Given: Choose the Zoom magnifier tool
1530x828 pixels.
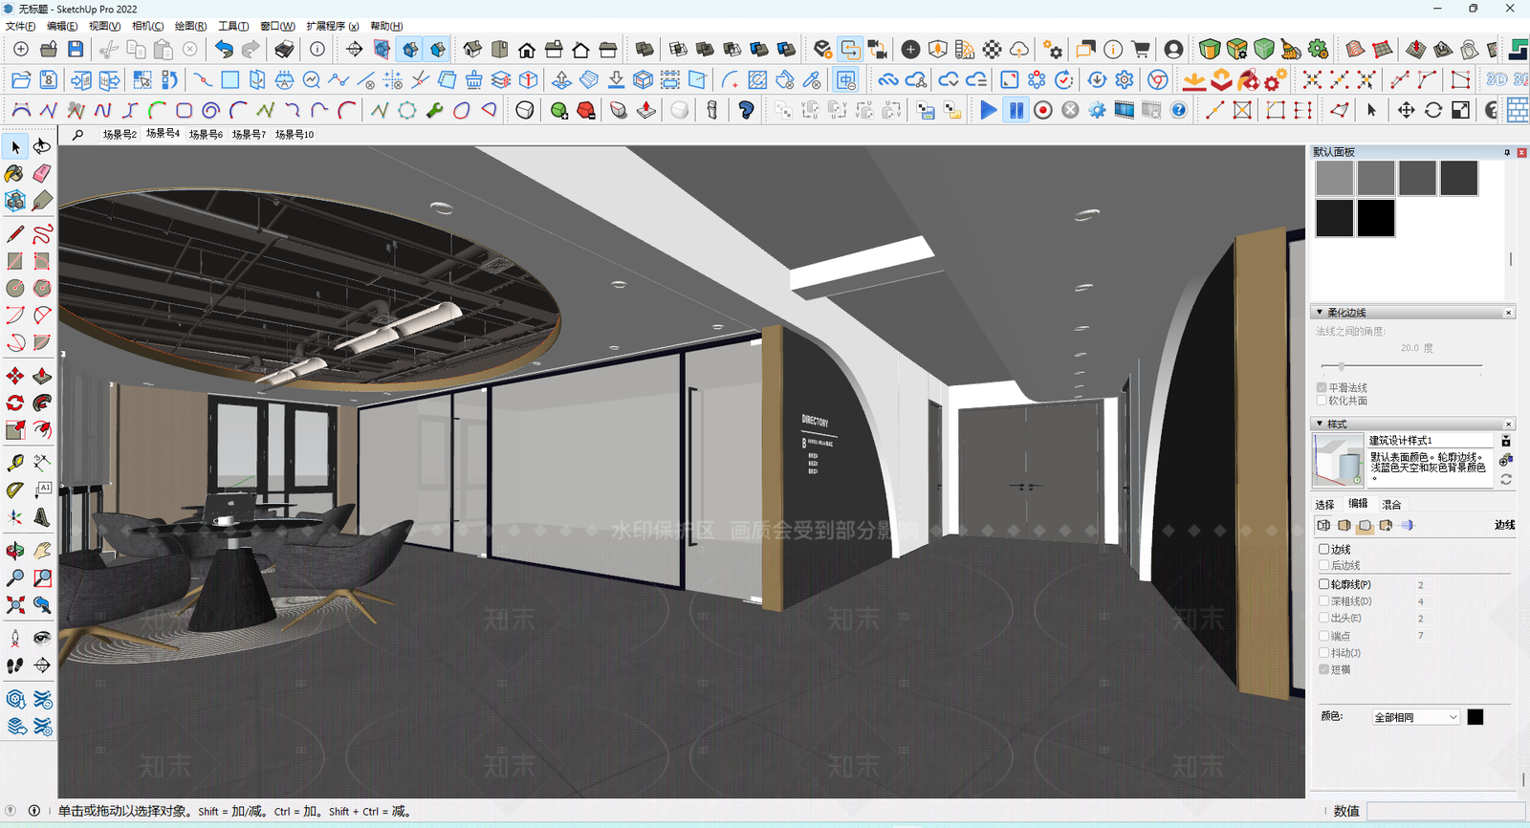Looking at the screenshot, I should (x=14, y=577).
